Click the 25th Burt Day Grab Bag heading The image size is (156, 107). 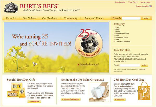tap(129, 80)
